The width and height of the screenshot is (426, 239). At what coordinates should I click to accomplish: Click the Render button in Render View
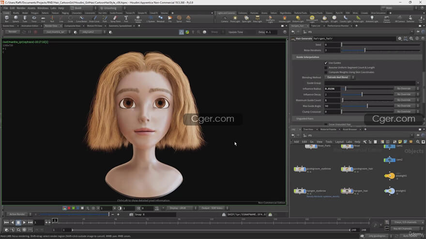pyautogui.click(x=12, y=32)
